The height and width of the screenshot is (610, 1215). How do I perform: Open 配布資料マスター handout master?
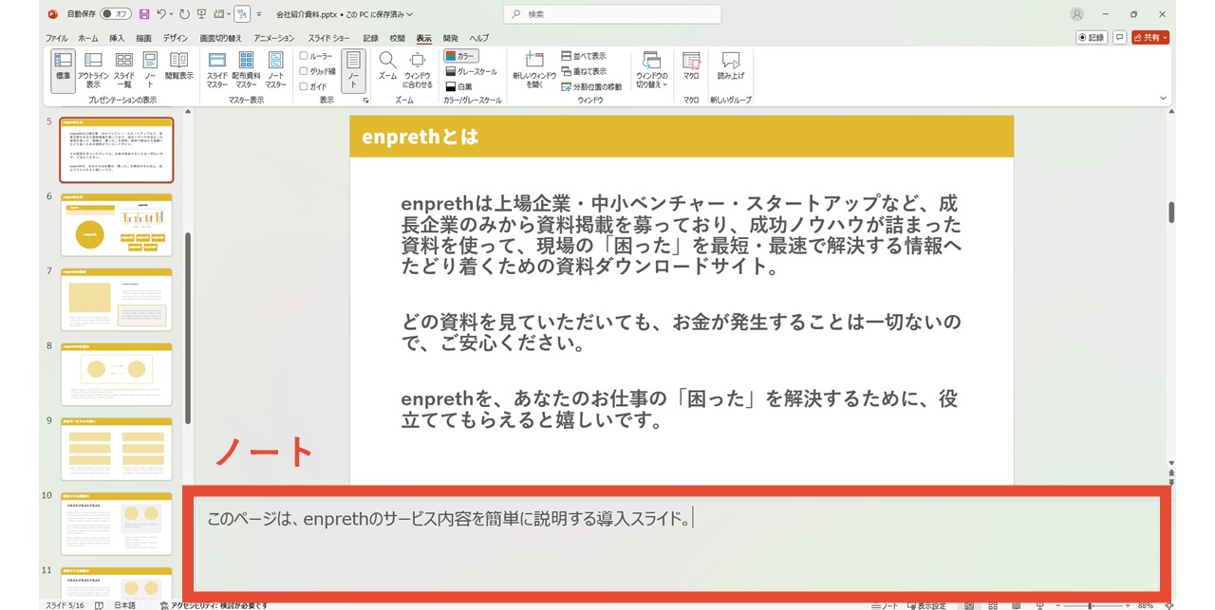point(246,70)
